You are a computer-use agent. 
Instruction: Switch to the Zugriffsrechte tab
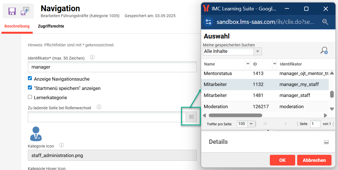pyautogui.click(x=51, y=26)
